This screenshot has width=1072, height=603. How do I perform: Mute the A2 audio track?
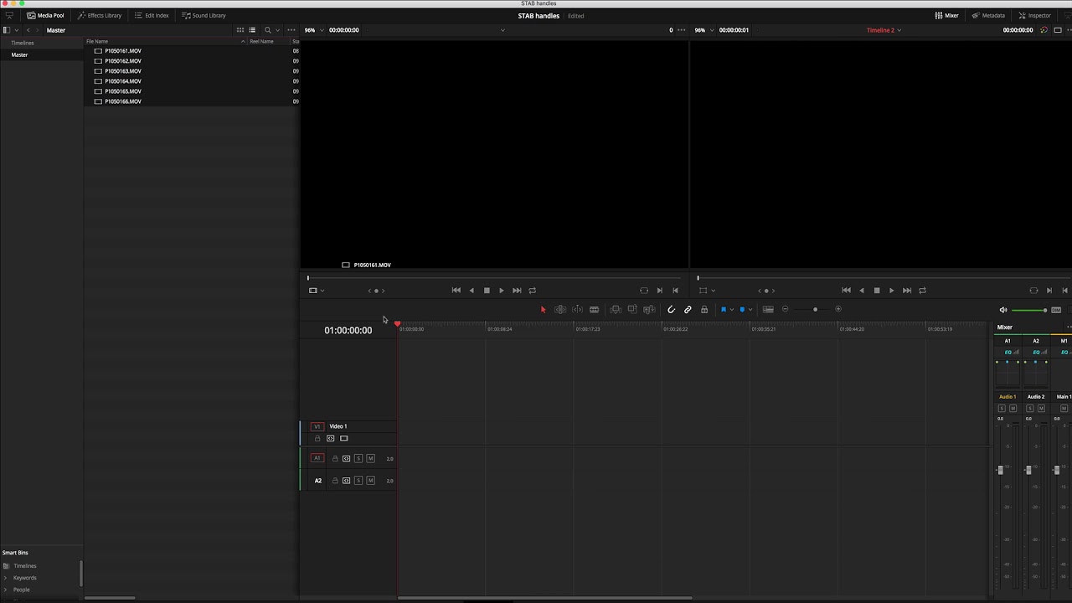[370, 481]
